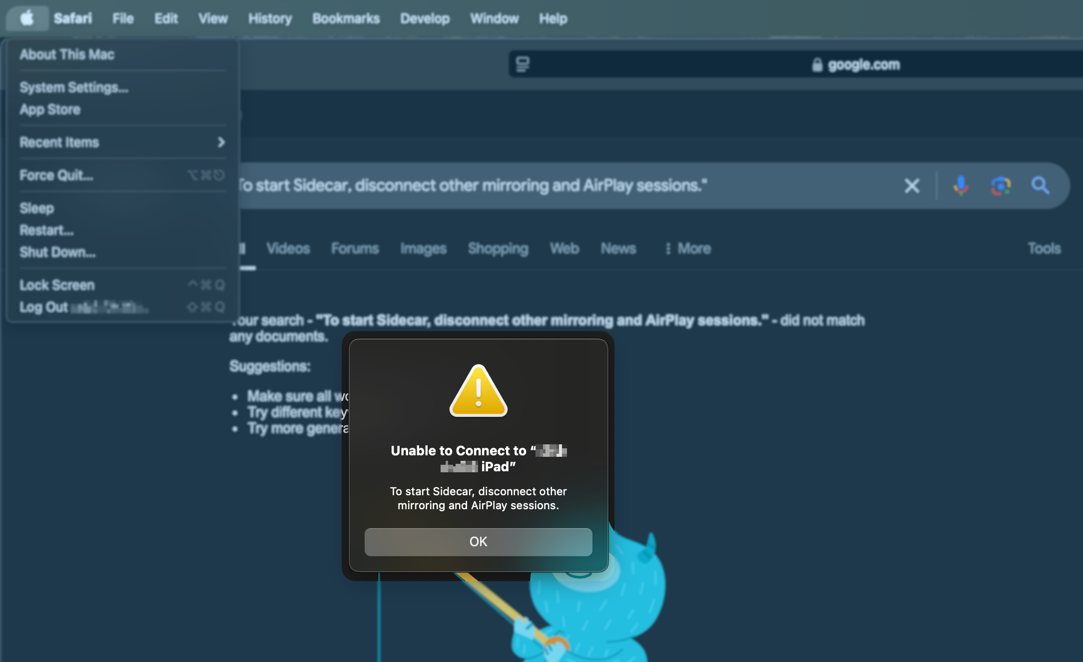Viewport: 1083px width, 662px height.
Task: Switch to the Images tab
Action: [423, 249]
